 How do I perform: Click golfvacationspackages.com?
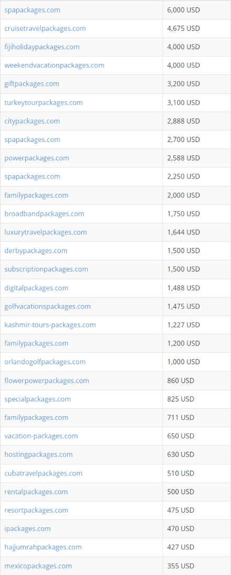(x=47, y=306)
